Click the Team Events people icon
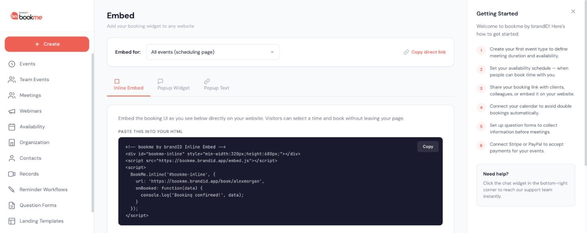Viewport: 587px width, 233px height. [x=12, y=80]
